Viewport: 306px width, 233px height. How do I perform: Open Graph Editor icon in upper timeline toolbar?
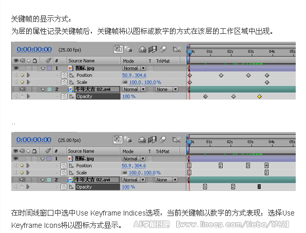pyautogui.click(x=177, y=49)
